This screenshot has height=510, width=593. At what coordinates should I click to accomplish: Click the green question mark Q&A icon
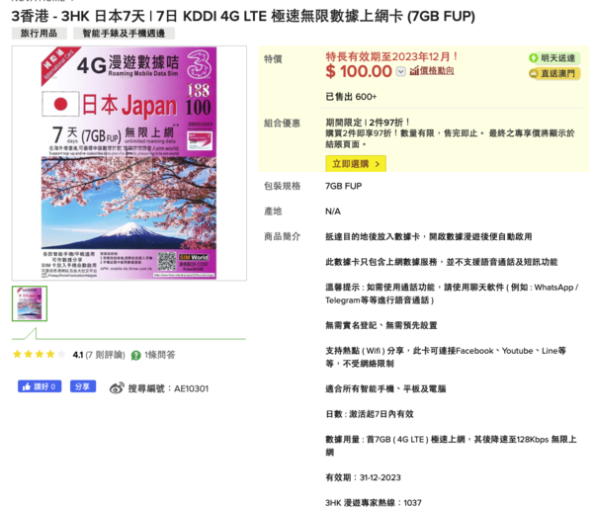tap(135, 355)
